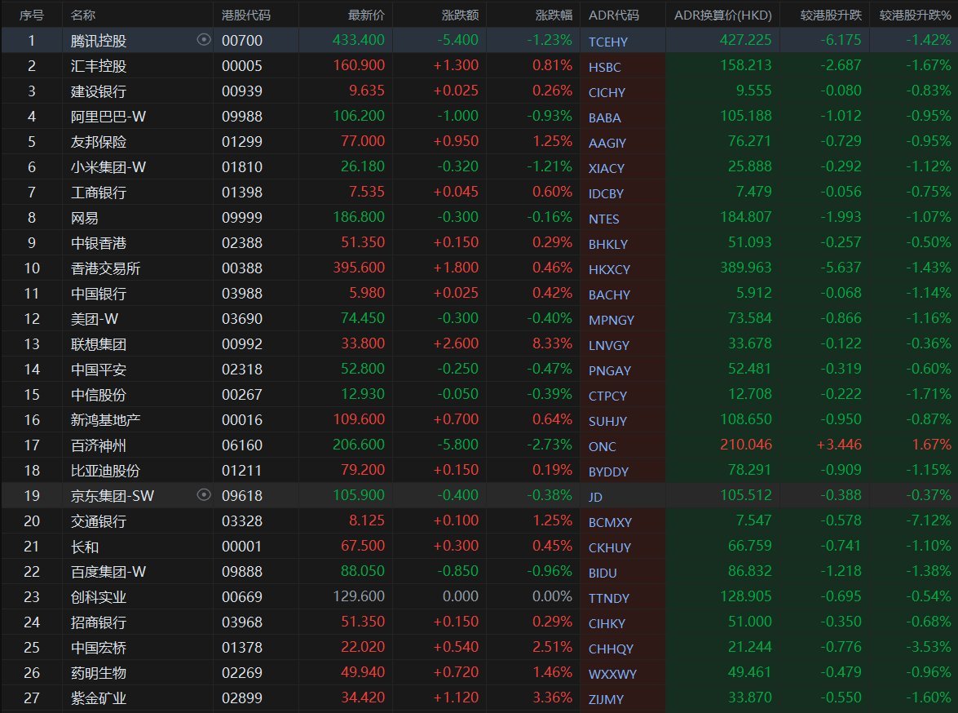Click the TCEHY ADR code
Viewport: 958px width, 713px height.
608,42
